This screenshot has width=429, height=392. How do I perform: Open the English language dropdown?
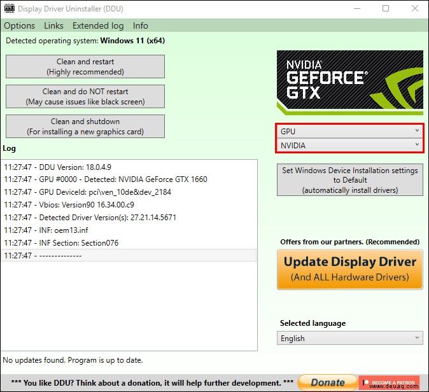point(349,338)
